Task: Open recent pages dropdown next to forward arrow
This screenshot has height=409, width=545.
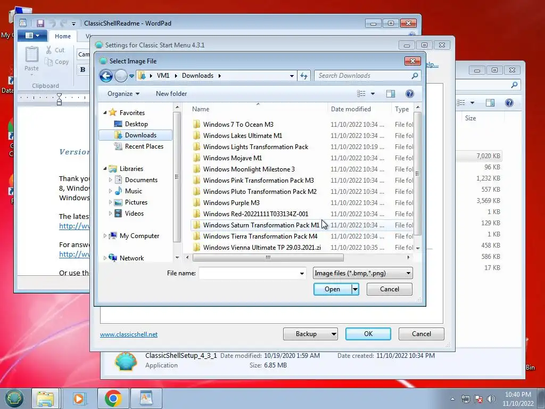Action: (x=132, y=76)
